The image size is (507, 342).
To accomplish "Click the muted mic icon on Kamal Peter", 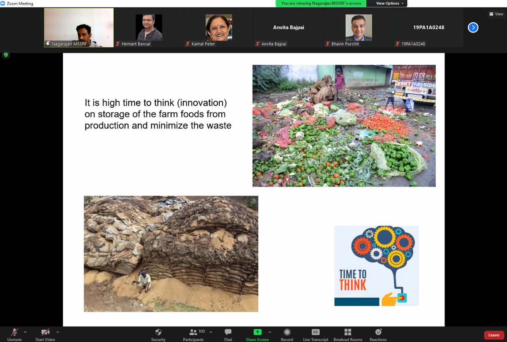I will (x=188, y=43).
